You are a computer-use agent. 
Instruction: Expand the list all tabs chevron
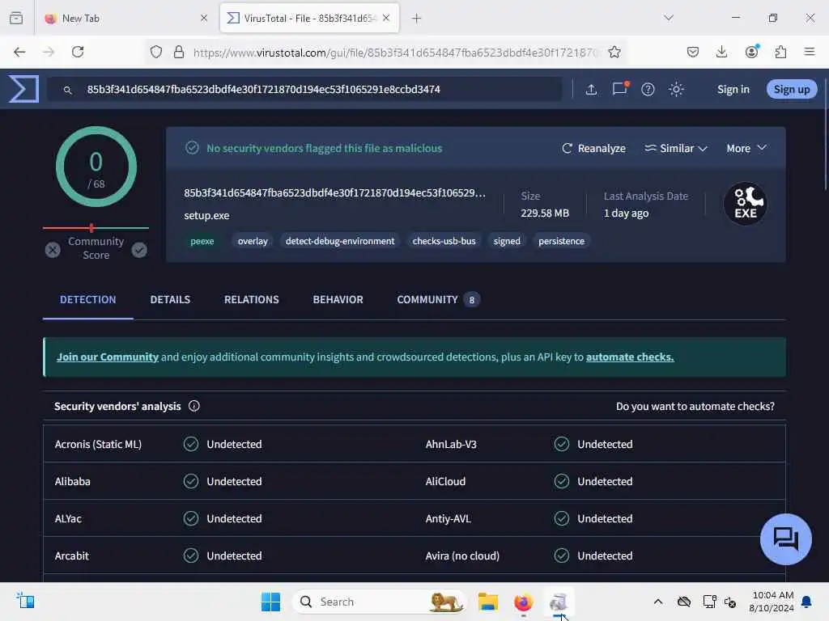[669, 18]
